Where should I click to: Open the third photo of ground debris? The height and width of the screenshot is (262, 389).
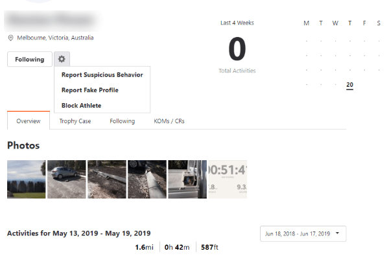tap(106, 179)
